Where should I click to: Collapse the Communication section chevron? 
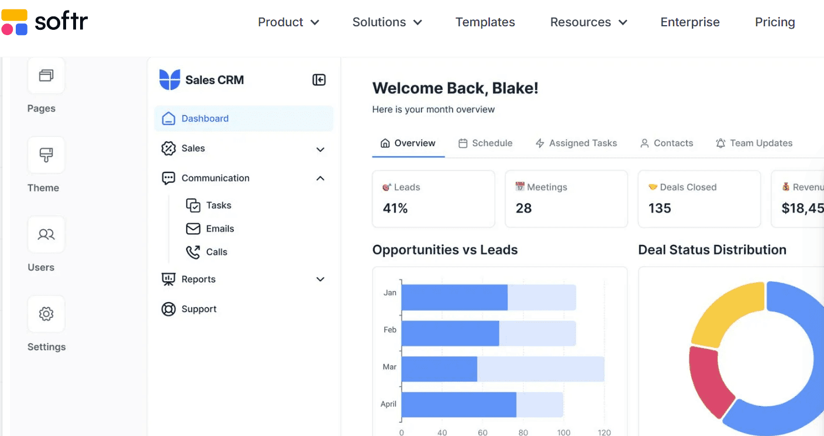(320, 178)
